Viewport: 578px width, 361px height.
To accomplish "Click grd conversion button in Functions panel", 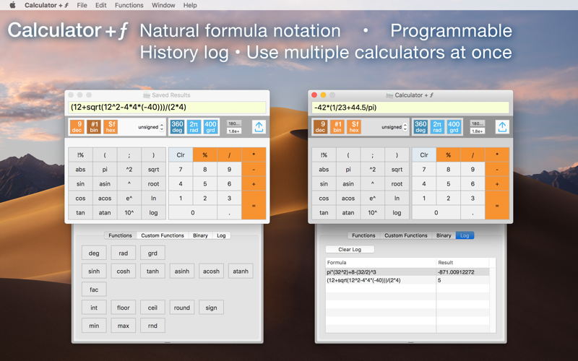I will pos(152,253).
